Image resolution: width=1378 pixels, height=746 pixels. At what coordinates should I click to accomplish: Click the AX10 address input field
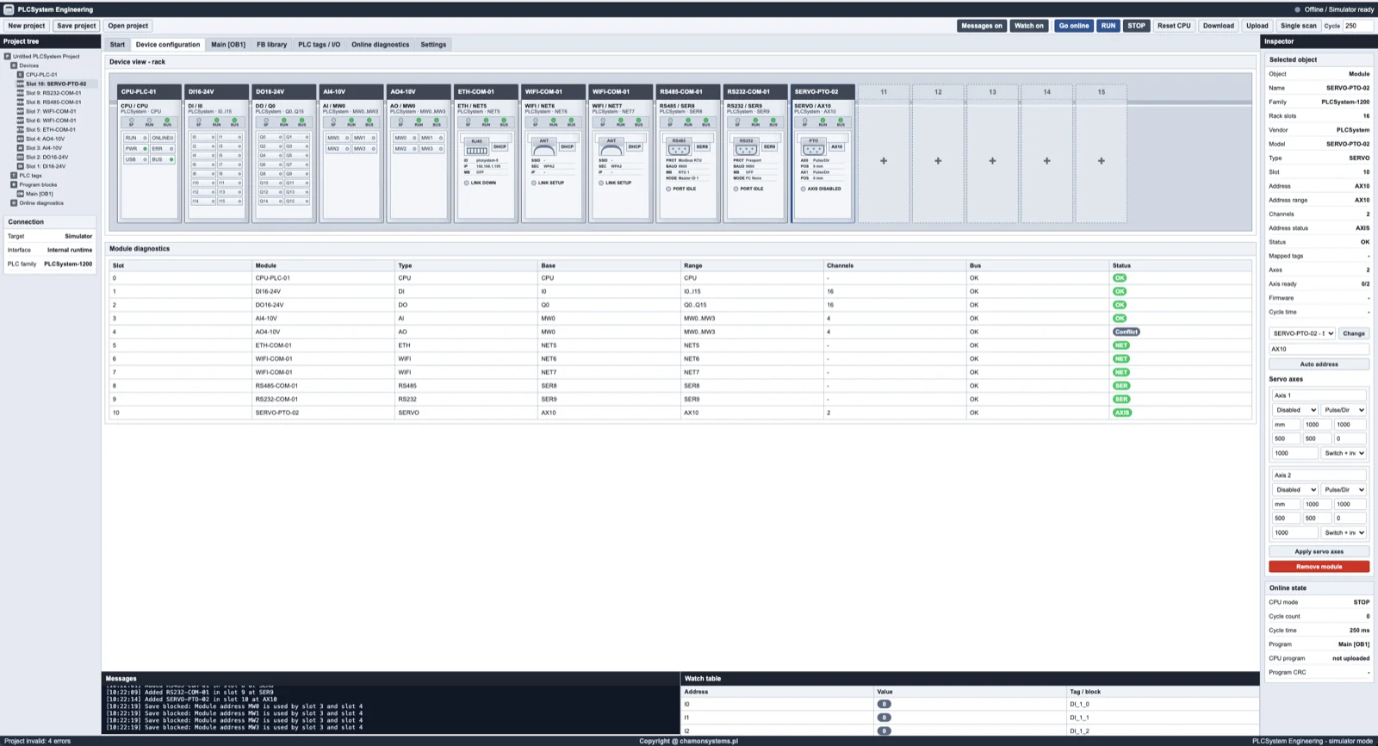click(1319, 349)
